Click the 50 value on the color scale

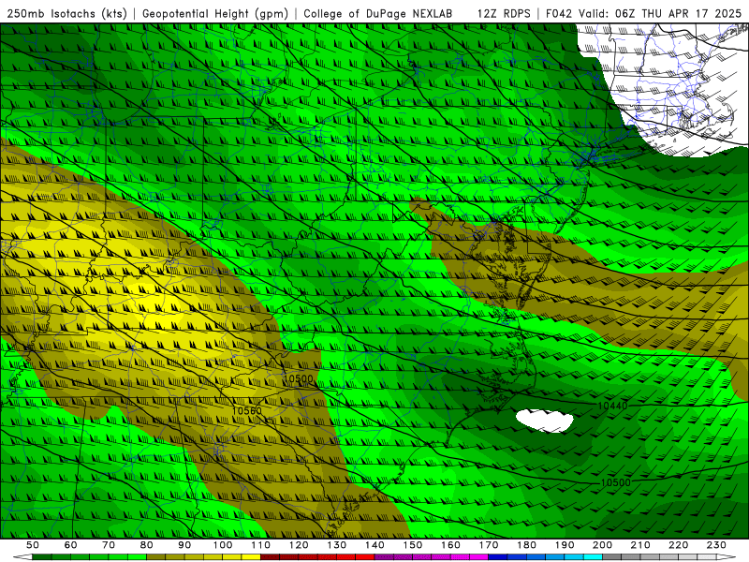pos(33,545)
